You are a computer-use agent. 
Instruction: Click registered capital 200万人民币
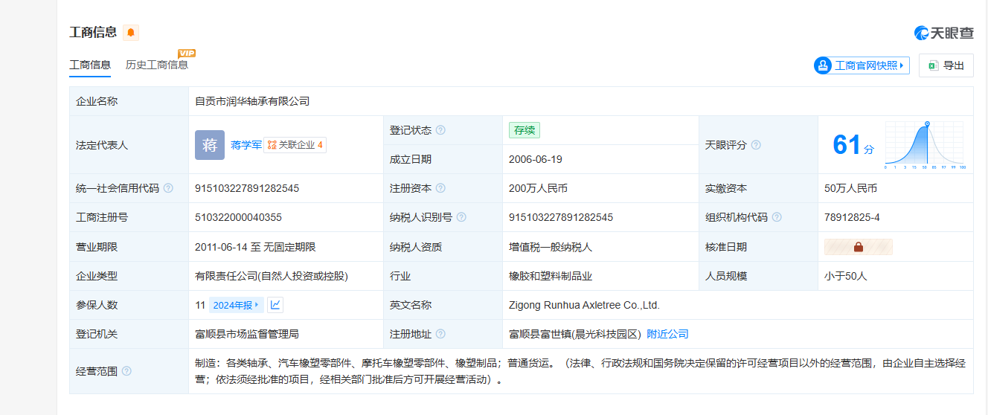pos(538,188)
